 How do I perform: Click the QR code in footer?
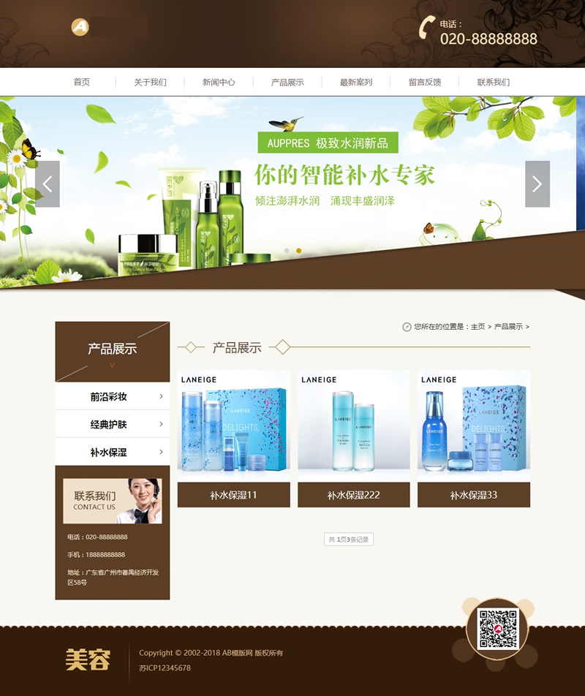tap(497, 629)
